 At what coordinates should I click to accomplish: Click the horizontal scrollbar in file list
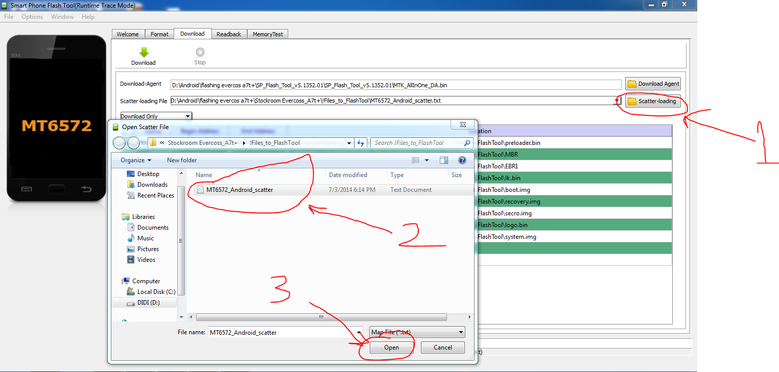pyautogui.click(x=321, y=317)
